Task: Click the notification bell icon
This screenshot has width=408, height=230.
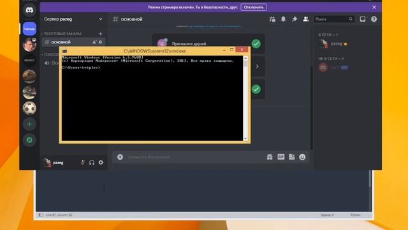Action: click(283, 19)
